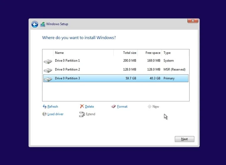This screenshot has width=226, height=165.
Task: Delete the selected partition
Action: pyautogui.click(x=89, y=106)
